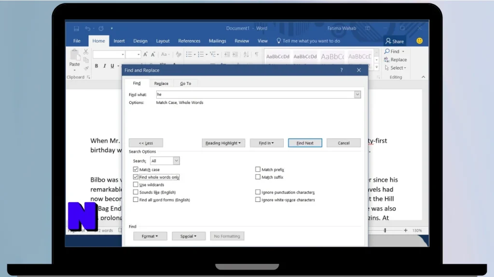This screenshot has width=494, height=277.
Task: Collapse options with << Less button
Action: pos(146,143)
